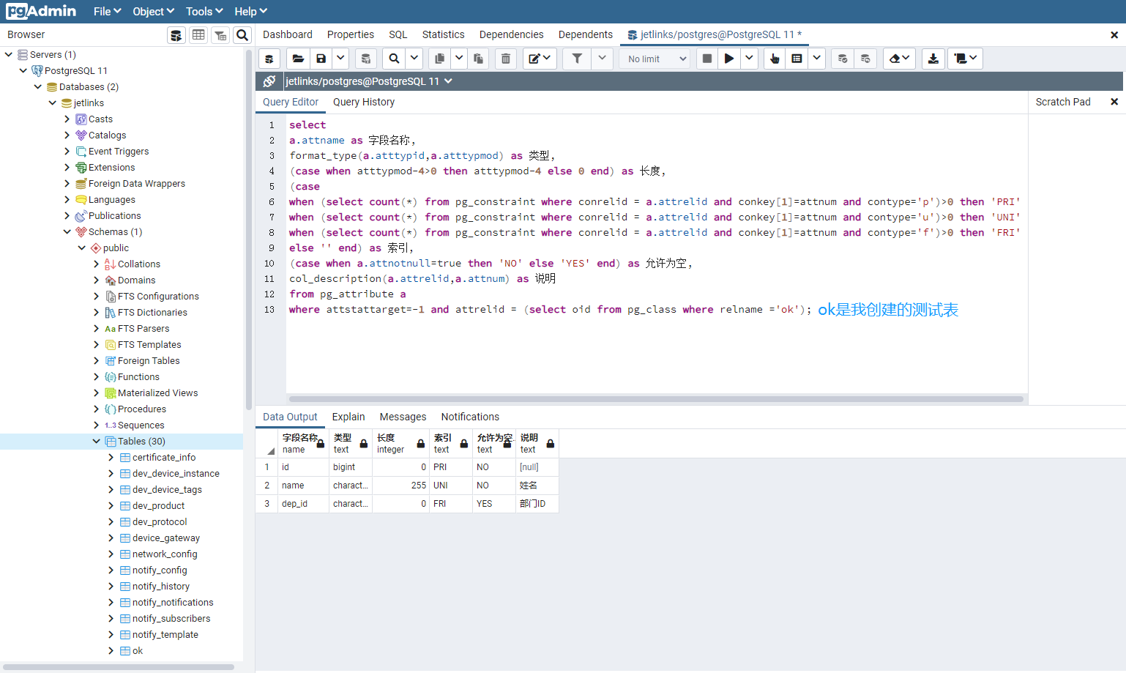Image resolution: width=1126 pixels, height=673 pixels.
Task: Open the Help menu
Action: coord(250,12)
